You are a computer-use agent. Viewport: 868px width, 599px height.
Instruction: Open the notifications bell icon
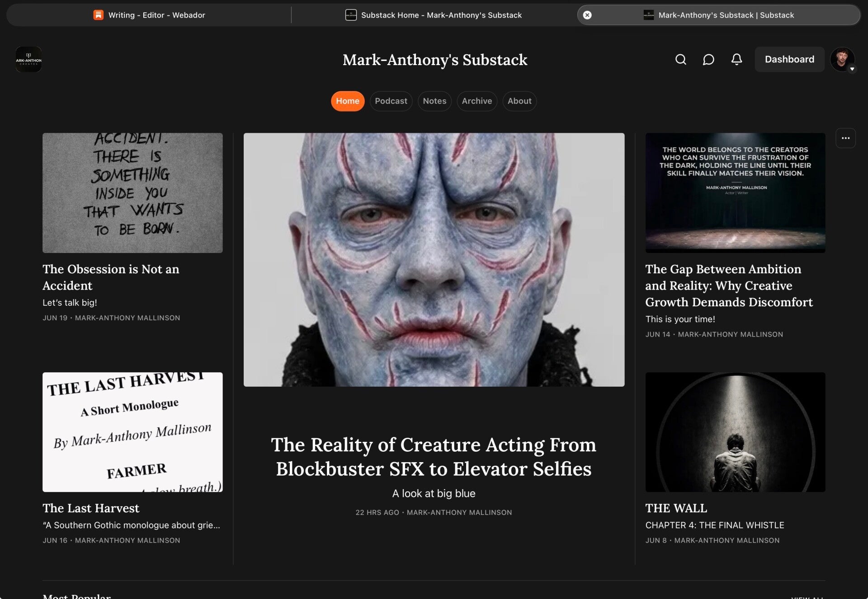pos(736,59)
